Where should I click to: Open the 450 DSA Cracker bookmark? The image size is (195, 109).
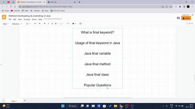point(58,11)
